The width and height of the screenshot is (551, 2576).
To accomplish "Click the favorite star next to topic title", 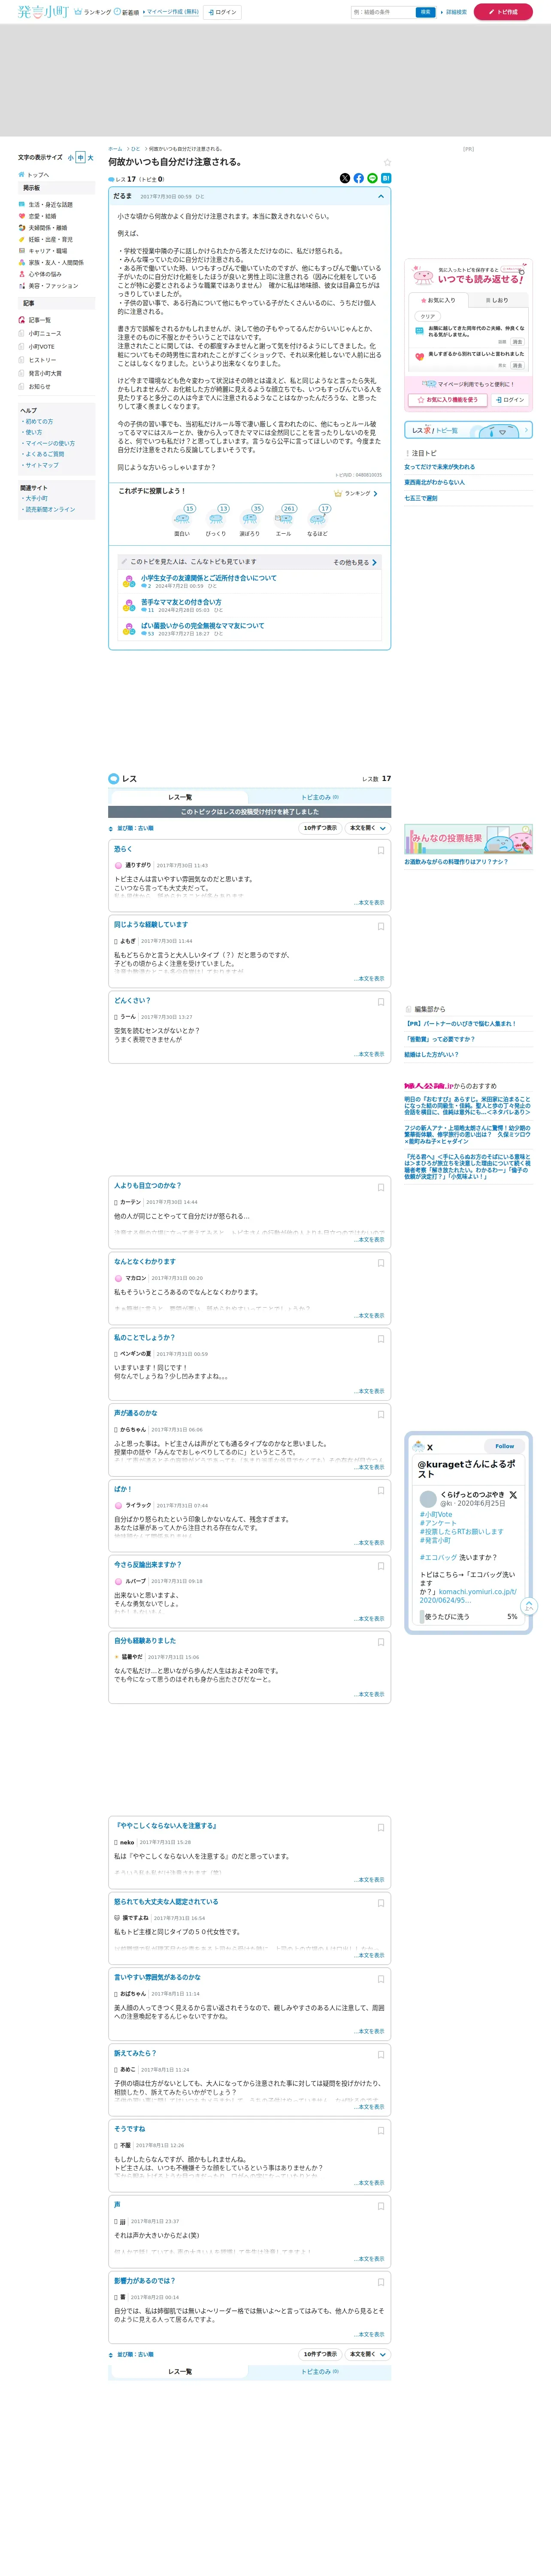I will [387, 162].
